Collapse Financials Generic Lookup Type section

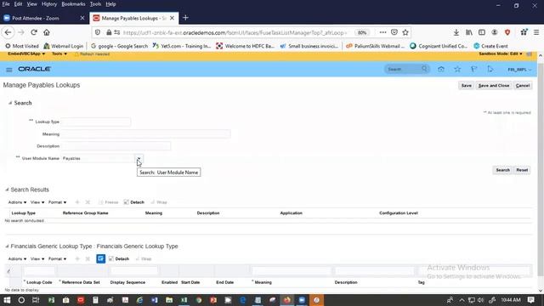[7, 246]
